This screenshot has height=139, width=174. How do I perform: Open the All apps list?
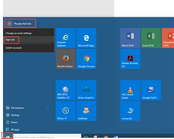coord(13,129)
